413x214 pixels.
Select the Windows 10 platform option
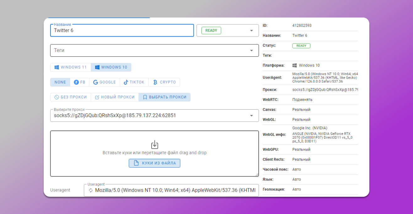pos(111,67)
